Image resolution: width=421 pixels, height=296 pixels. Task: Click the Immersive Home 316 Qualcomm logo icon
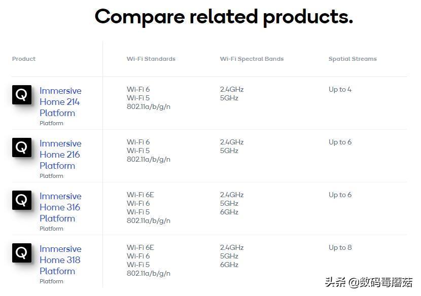tap(22, 200)
